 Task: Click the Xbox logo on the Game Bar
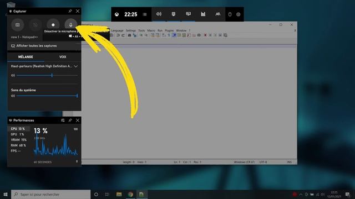click(x=116, y=14)
